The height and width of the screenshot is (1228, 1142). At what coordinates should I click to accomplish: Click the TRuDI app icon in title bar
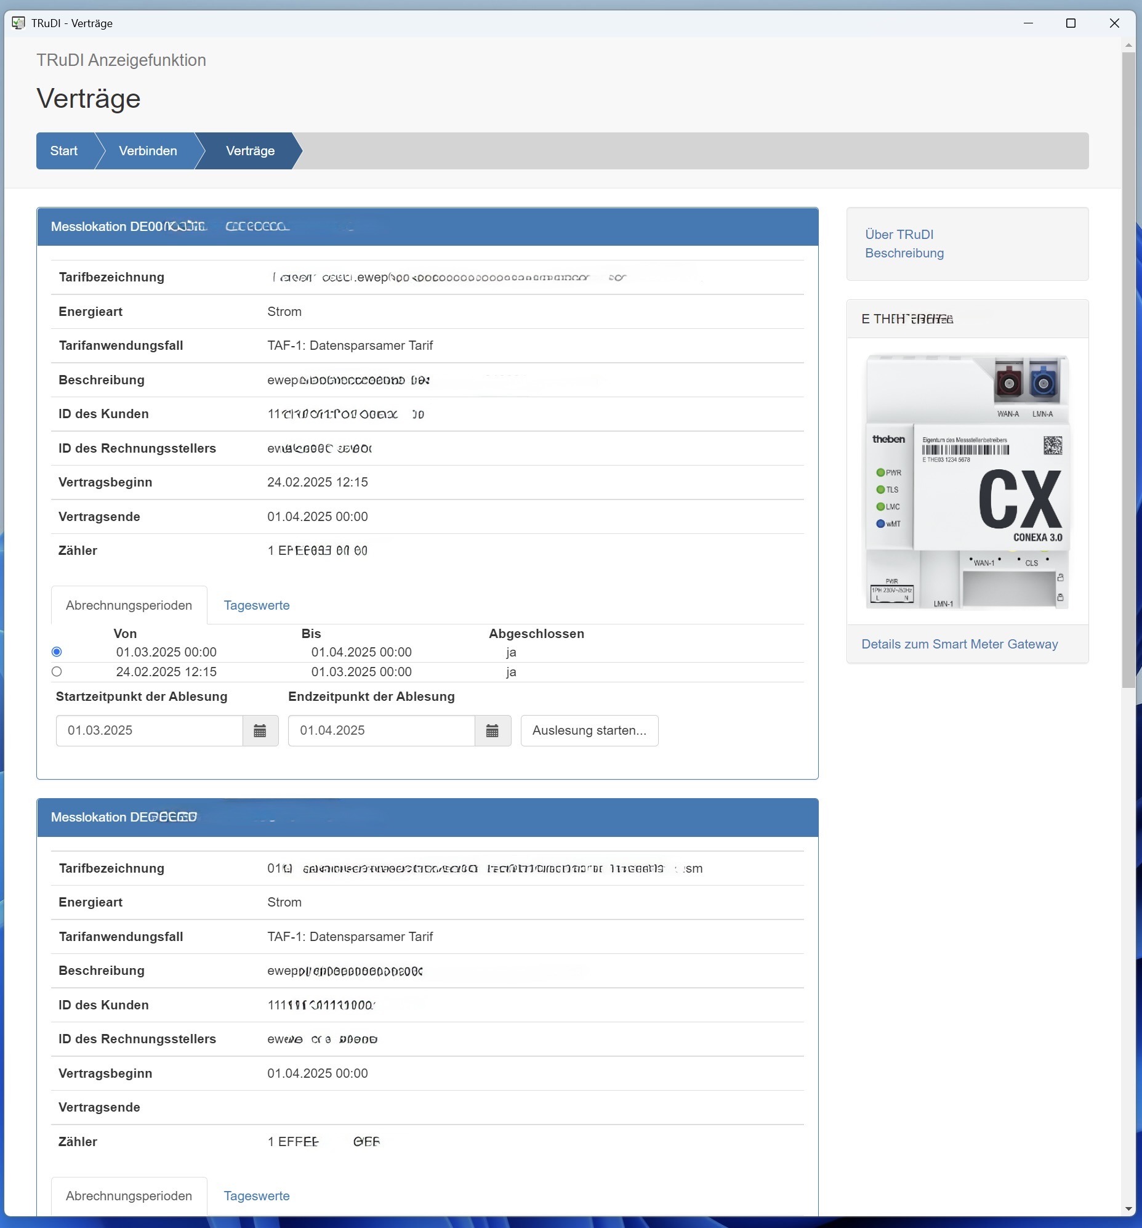(x=18, y=23)
